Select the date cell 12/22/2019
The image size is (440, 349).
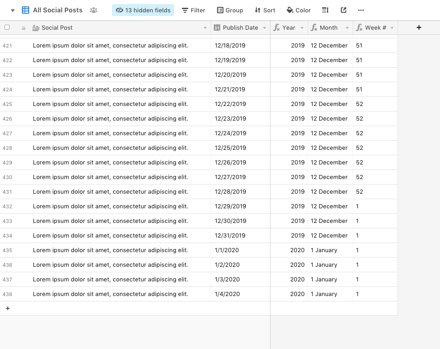click(x=240, y=104)
